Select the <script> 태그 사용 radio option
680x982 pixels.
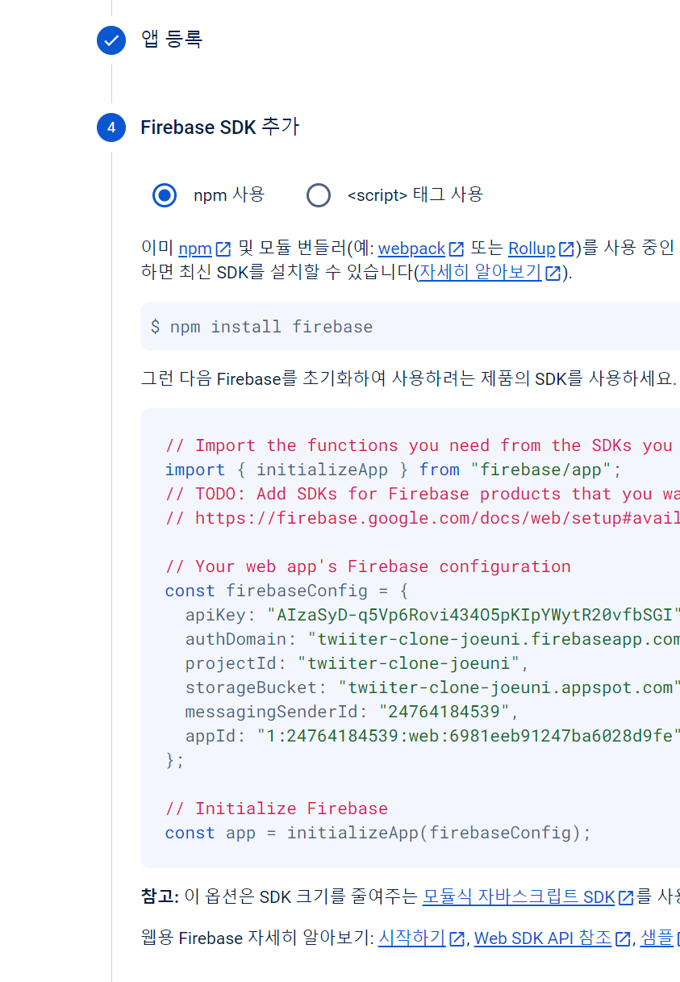[319, 195]
